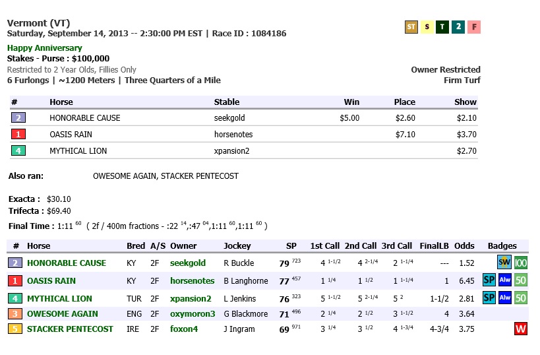Open owner seekgold's profile link

[187, 263]
